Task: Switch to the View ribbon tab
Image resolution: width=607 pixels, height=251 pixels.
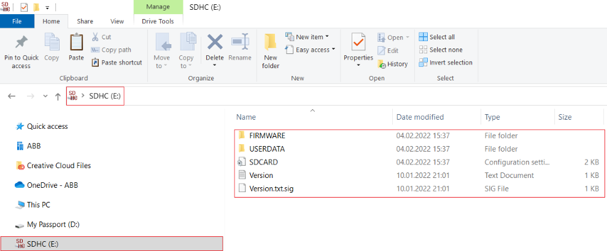Action: tap(117, 21)
